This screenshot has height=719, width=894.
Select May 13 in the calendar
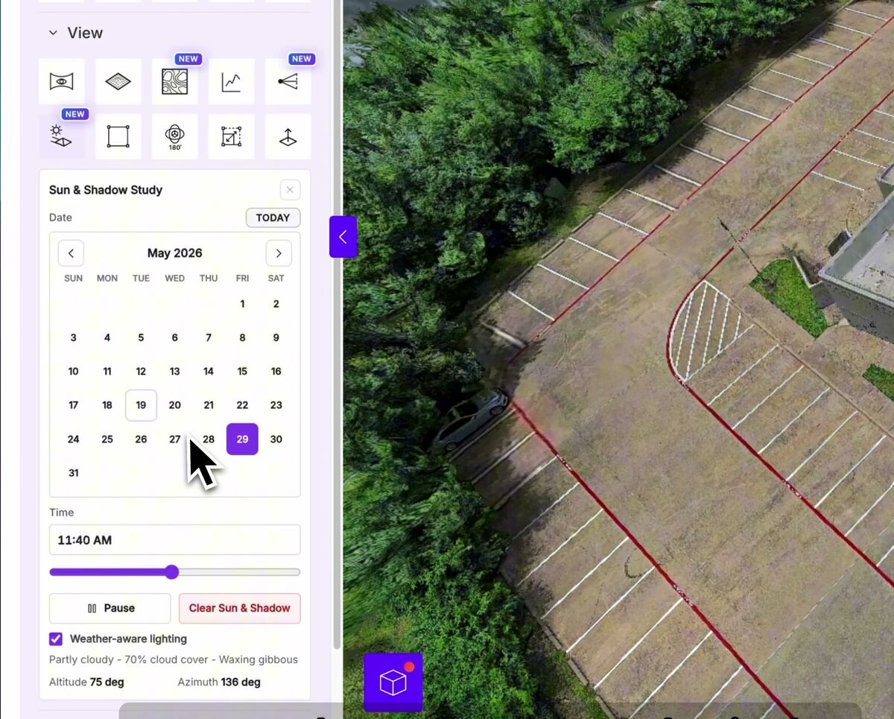pos(174,371)
